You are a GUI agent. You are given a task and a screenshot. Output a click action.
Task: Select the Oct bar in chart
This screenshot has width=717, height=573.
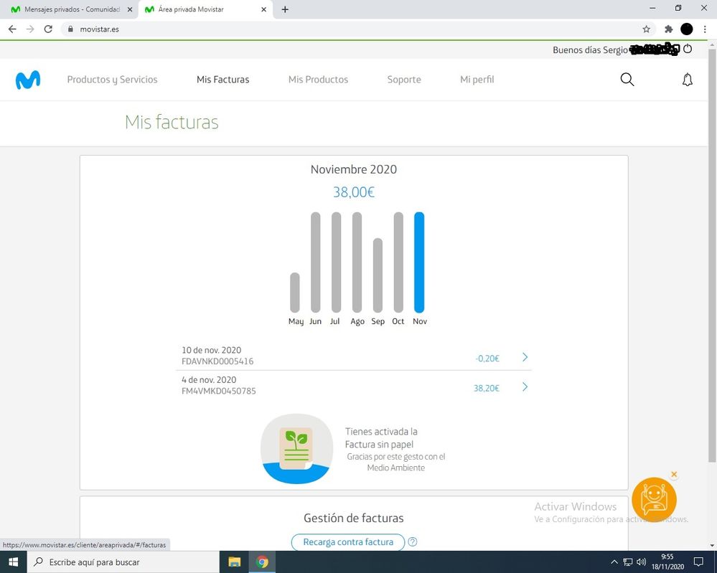point(398,262)
